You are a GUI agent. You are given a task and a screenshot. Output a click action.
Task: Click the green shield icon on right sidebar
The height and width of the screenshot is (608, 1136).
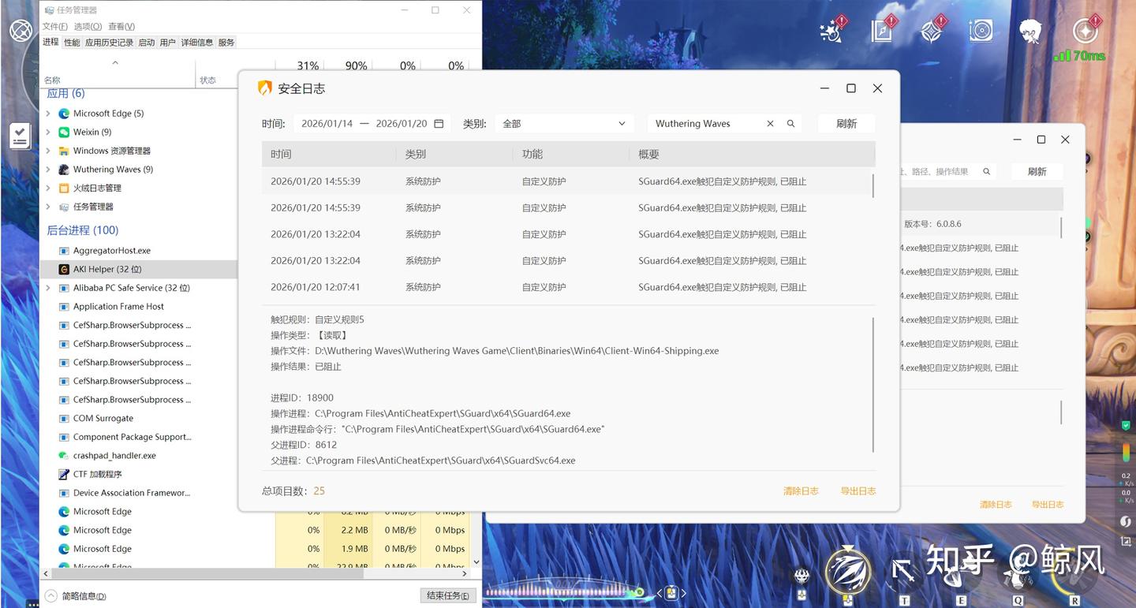coord(1126,425)
